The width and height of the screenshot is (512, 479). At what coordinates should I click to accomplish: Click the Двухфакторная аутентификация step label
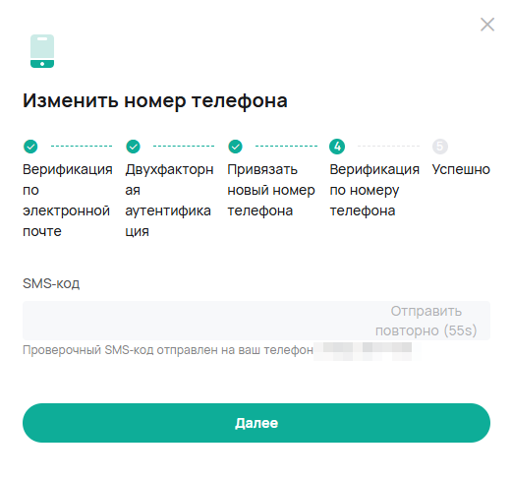(169, 201)
